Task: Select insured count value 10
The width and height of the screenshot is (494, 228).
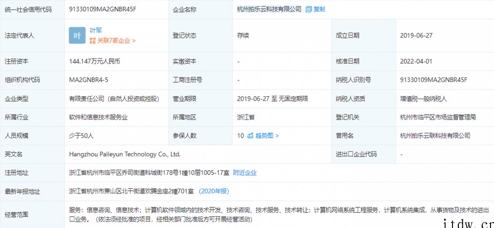Action: [241, 136]
